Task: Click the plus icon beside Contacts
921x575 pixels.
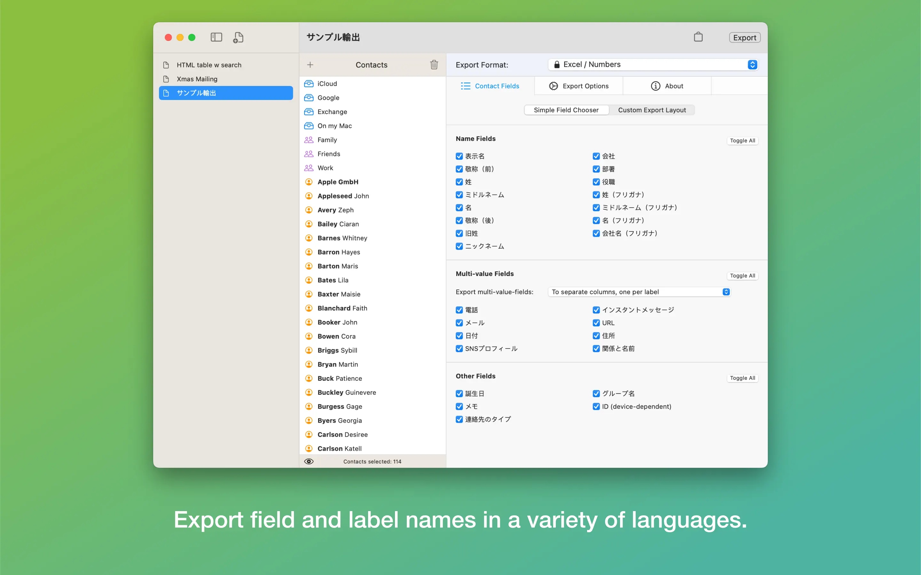Action: 310,65
